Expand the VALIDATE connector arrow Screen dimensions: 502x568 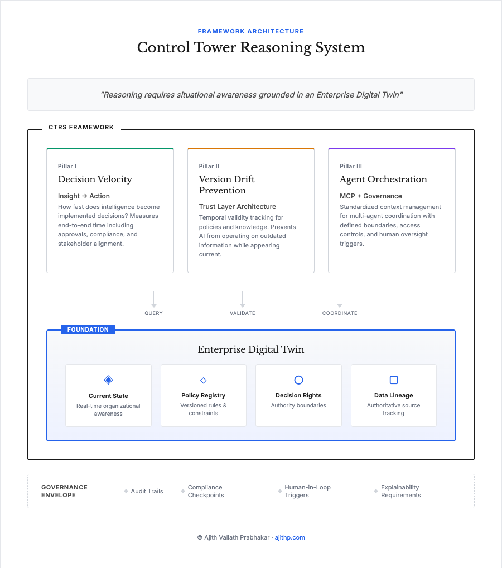(x=243, y=297)
